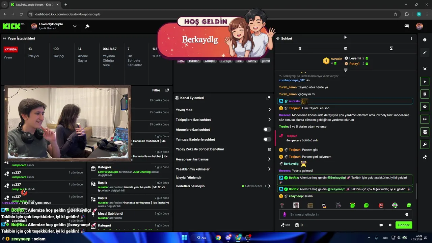Click the Ara search box on taskbar
The width and height of the screenshot is (432, 243).
[x=202, y=238]
